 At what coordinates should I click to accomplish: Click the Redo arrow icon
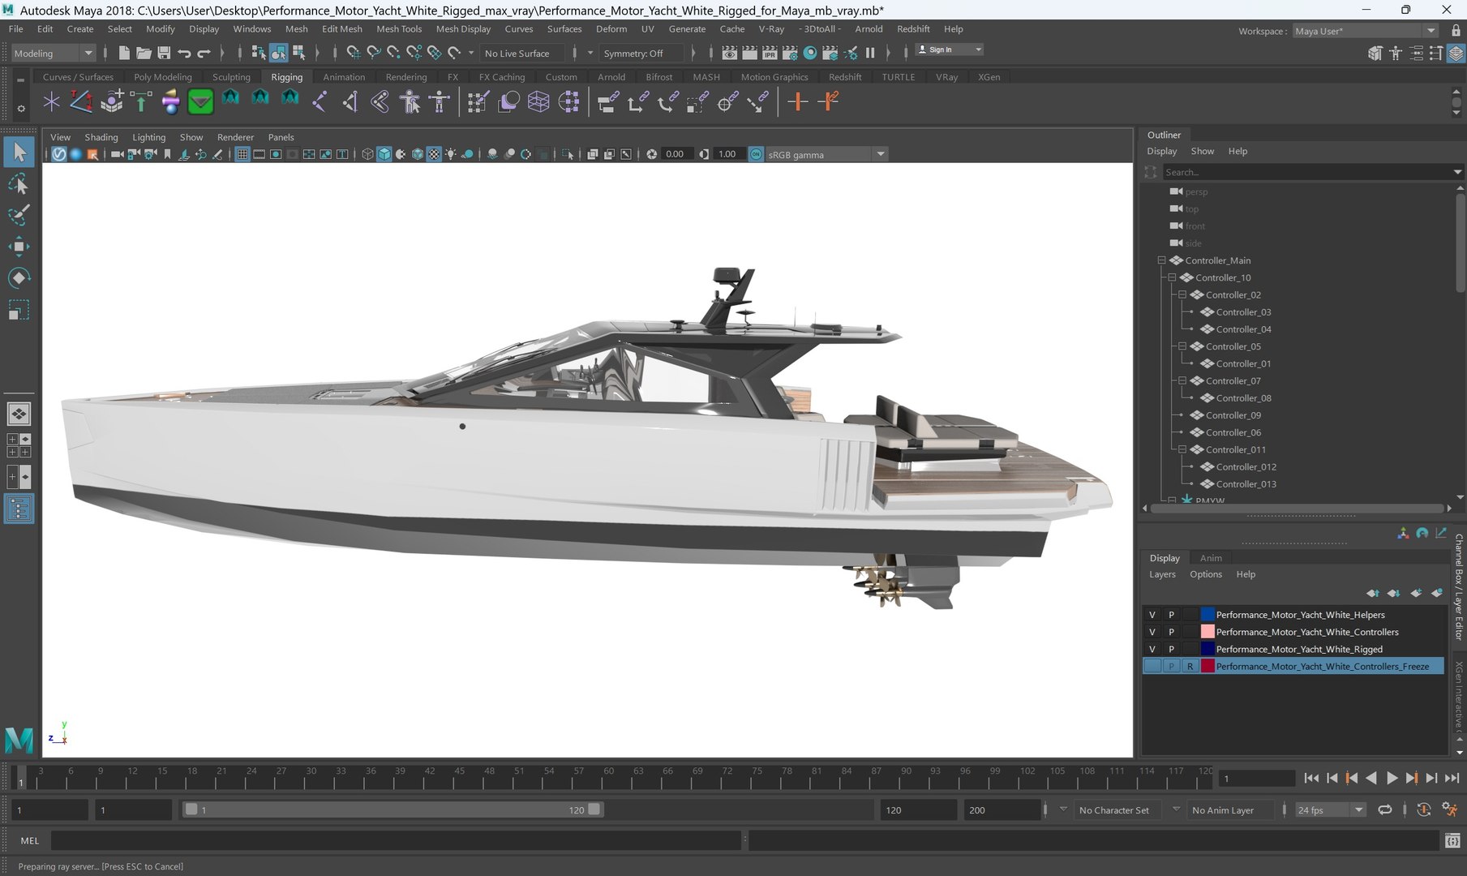pos(204,53)
